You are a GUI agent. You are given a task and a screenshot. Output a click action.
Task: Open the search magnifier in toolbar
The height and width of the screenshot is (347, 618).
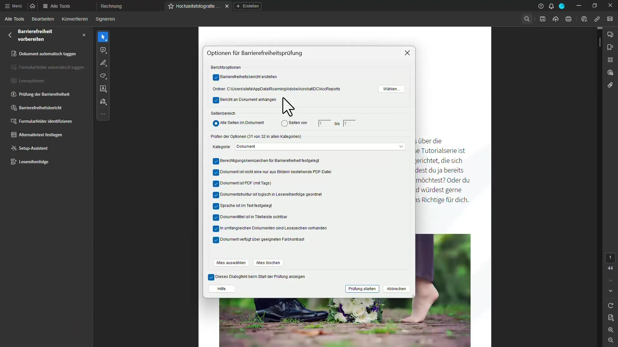coord(527,19)
